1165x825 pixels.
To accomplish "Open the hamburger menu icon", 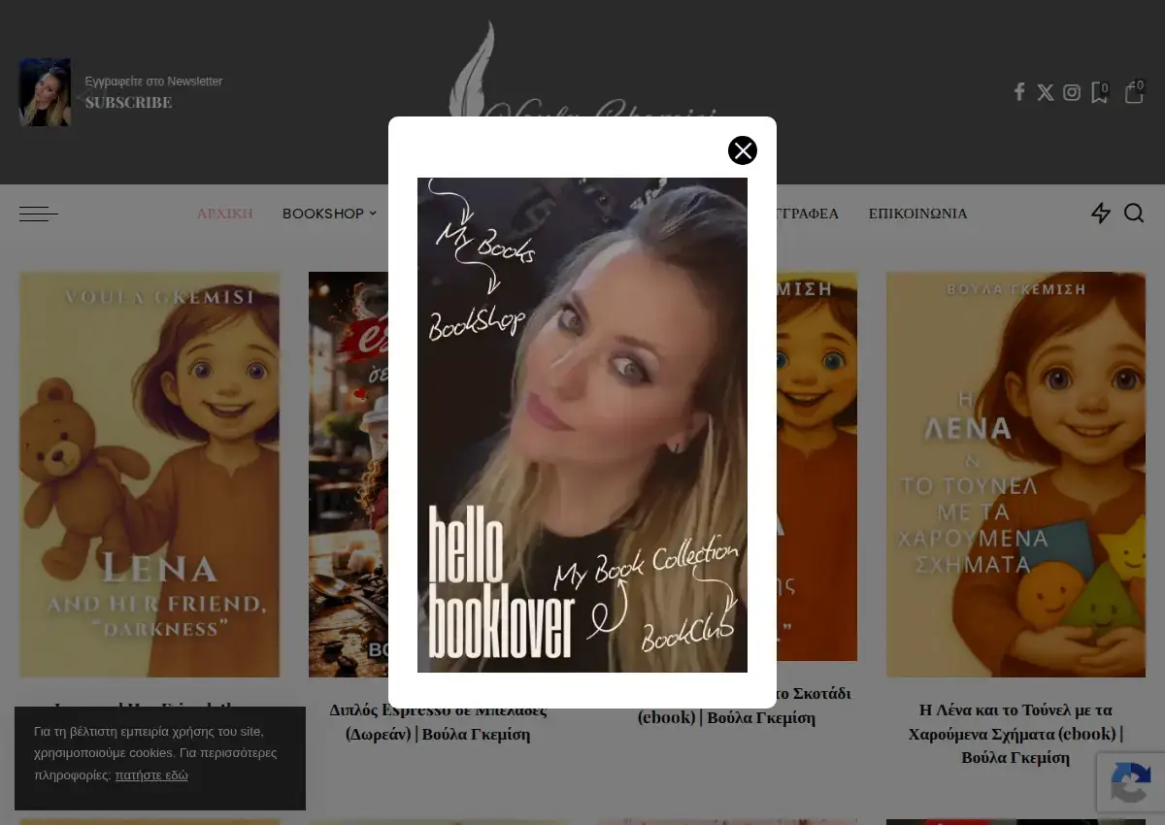I will [39, 214].
